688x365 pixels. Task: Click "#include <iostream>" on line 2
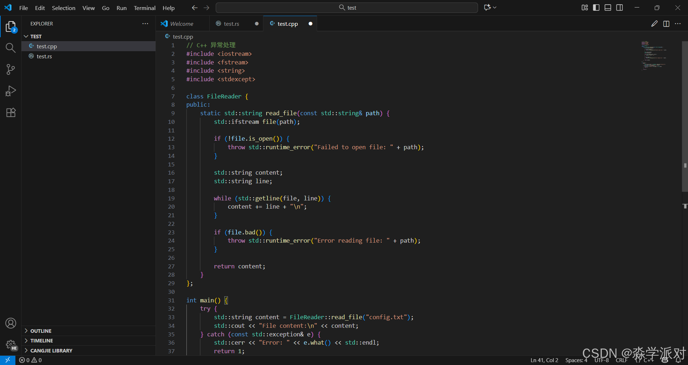point(219,54)
